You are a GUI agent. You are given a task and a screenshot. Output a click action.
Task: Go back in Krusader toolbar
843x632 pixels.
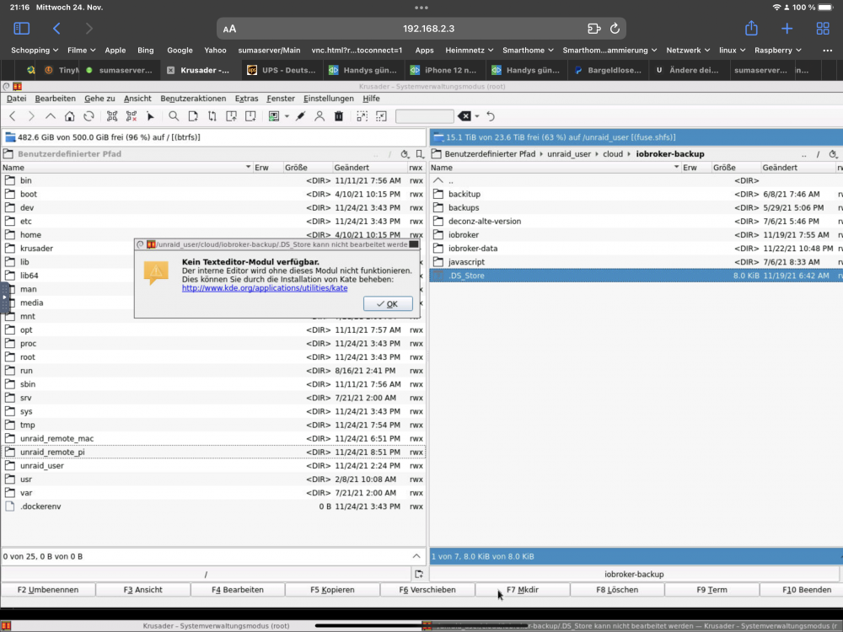click(x=13, y=116)
